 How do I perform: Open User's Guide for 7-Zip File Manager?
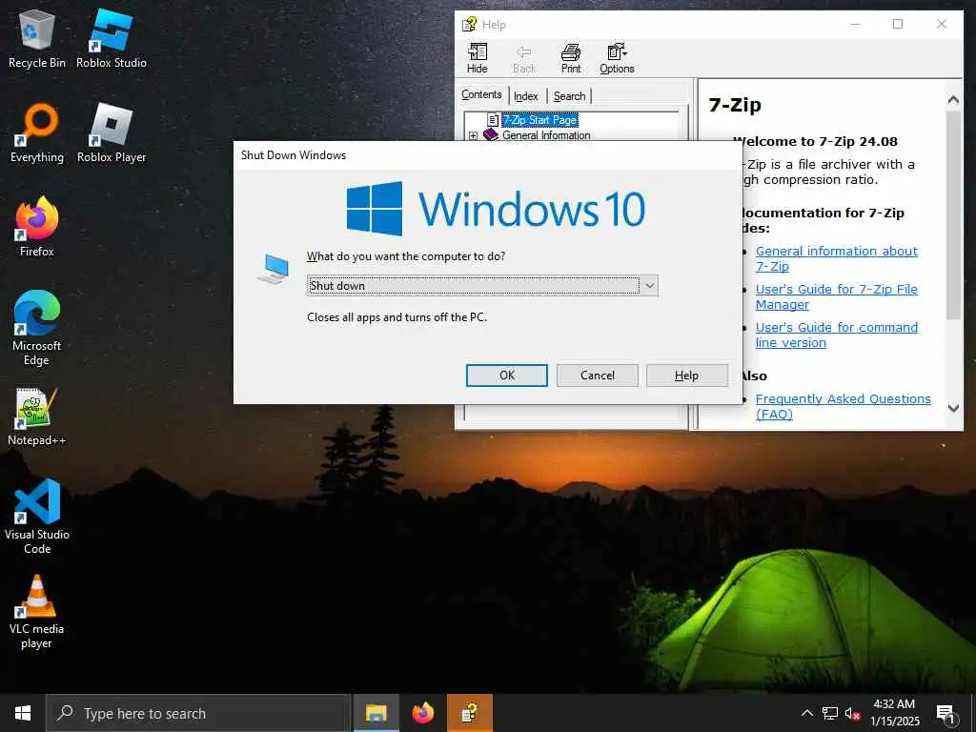point(837,297)
